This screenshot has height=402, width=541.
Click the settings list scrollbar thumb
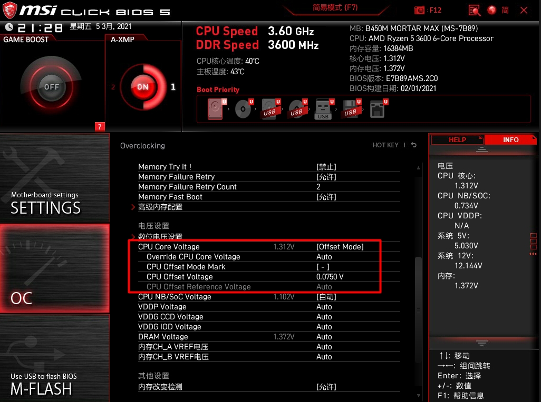tap(419, 310)
